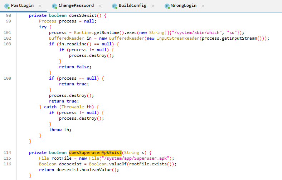Open the WrongLogin tab
The width and height of the screenshot is (282, 180).
[184, 6]
